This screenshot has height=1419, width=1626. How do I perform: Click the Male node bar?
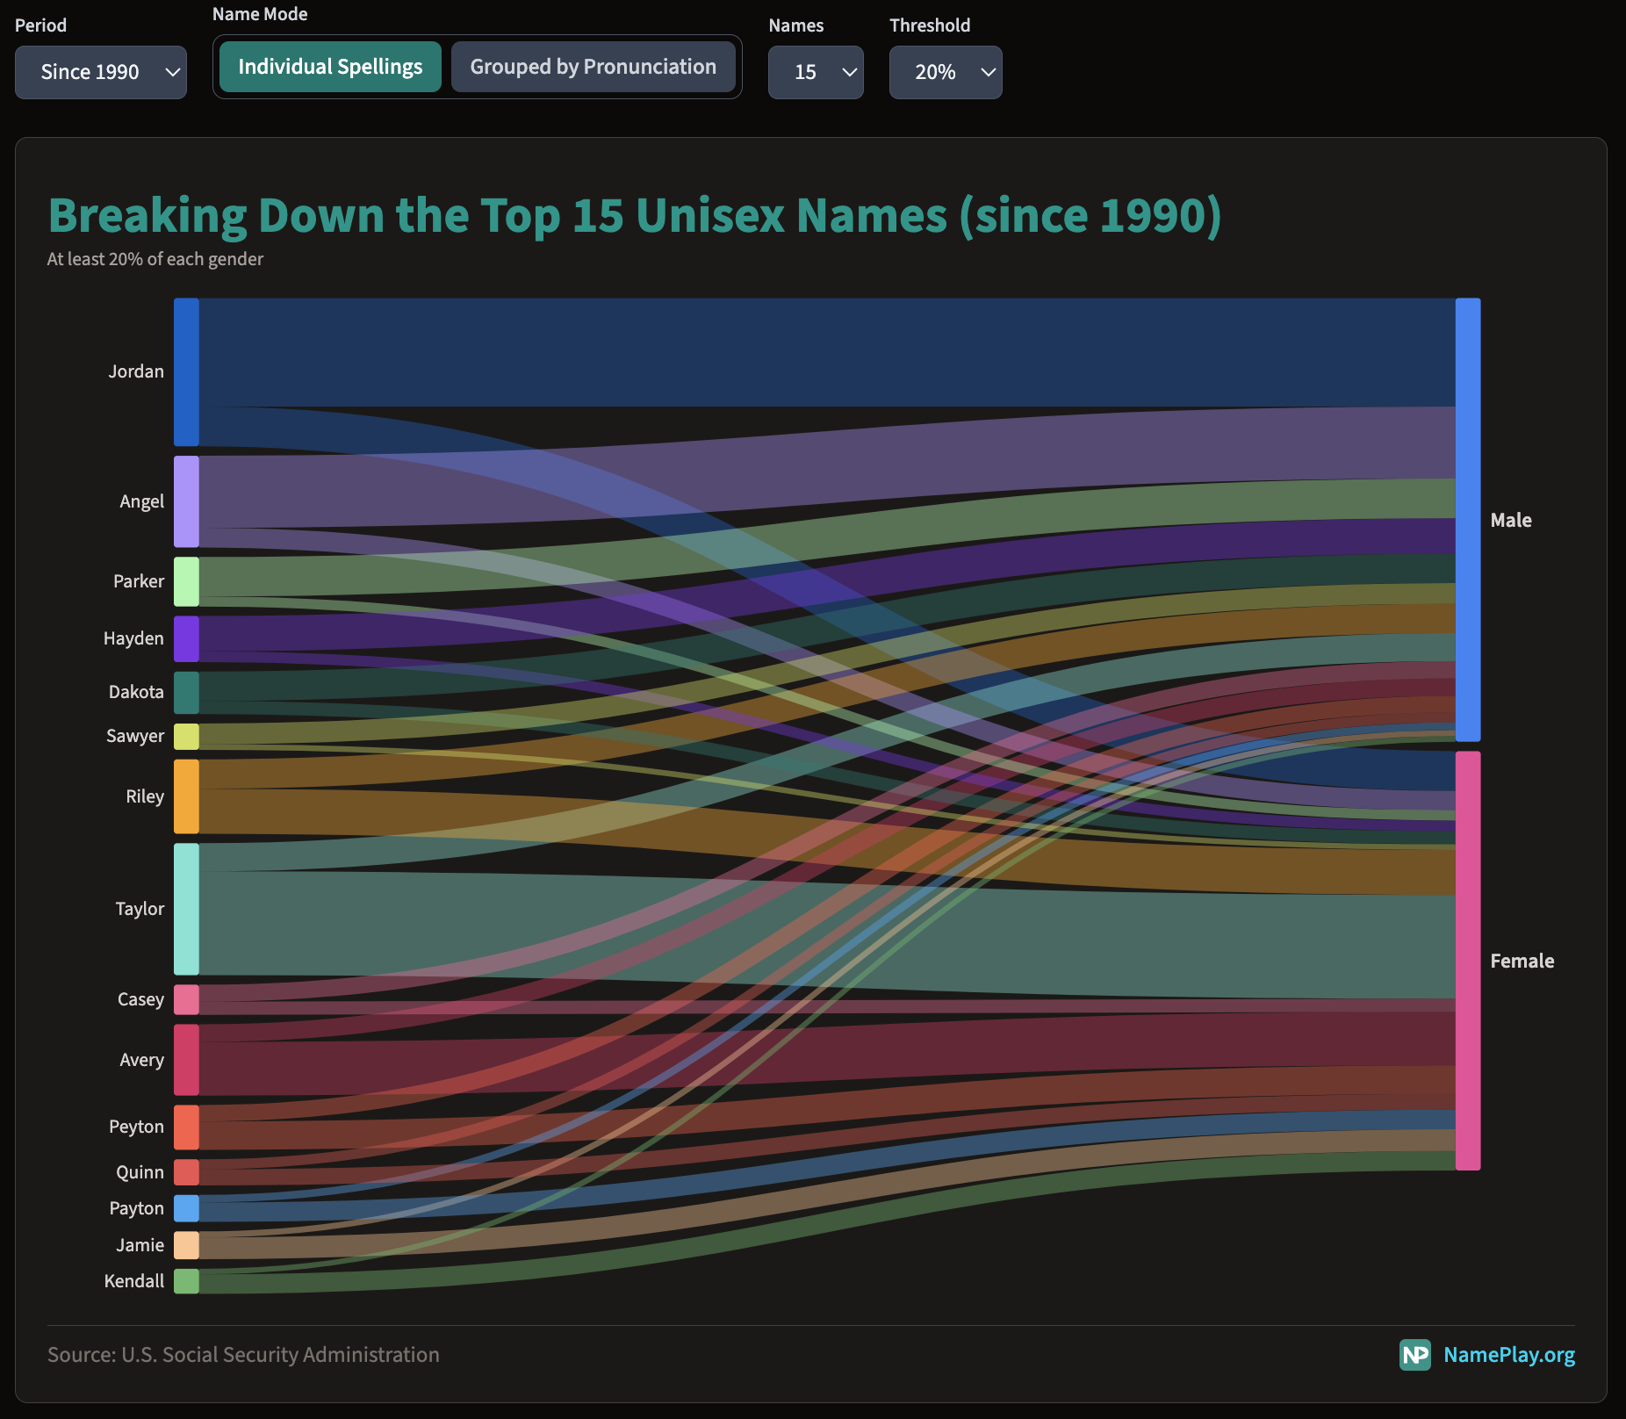click(x=1467, y=519)
